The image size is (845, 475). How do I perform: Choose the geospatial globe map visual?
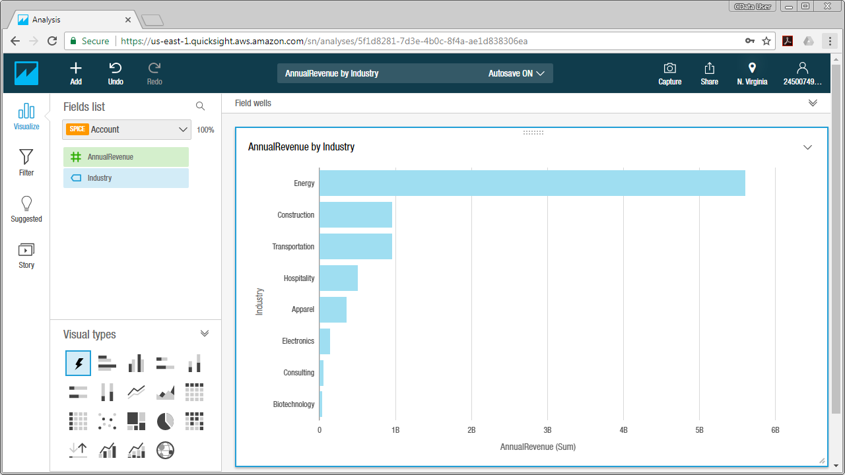tap(165, 450)
